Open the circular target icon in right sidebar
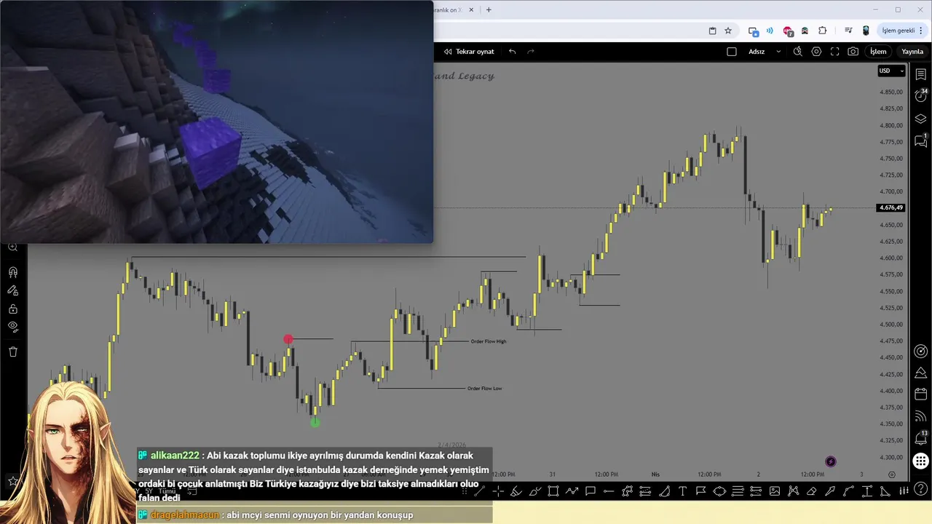This screenshot has height=524, width=932. coord(921,352)
